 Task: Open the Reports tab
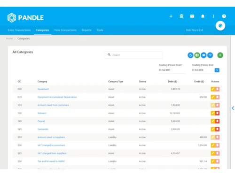coord(86,30)
